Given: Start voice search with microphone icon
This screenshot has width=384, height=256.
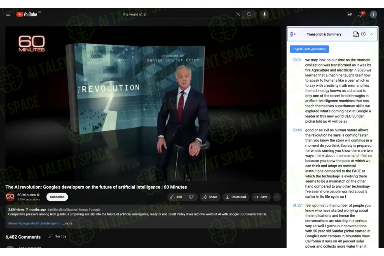Looking at the screenshot, I should (x=265, y=14).
